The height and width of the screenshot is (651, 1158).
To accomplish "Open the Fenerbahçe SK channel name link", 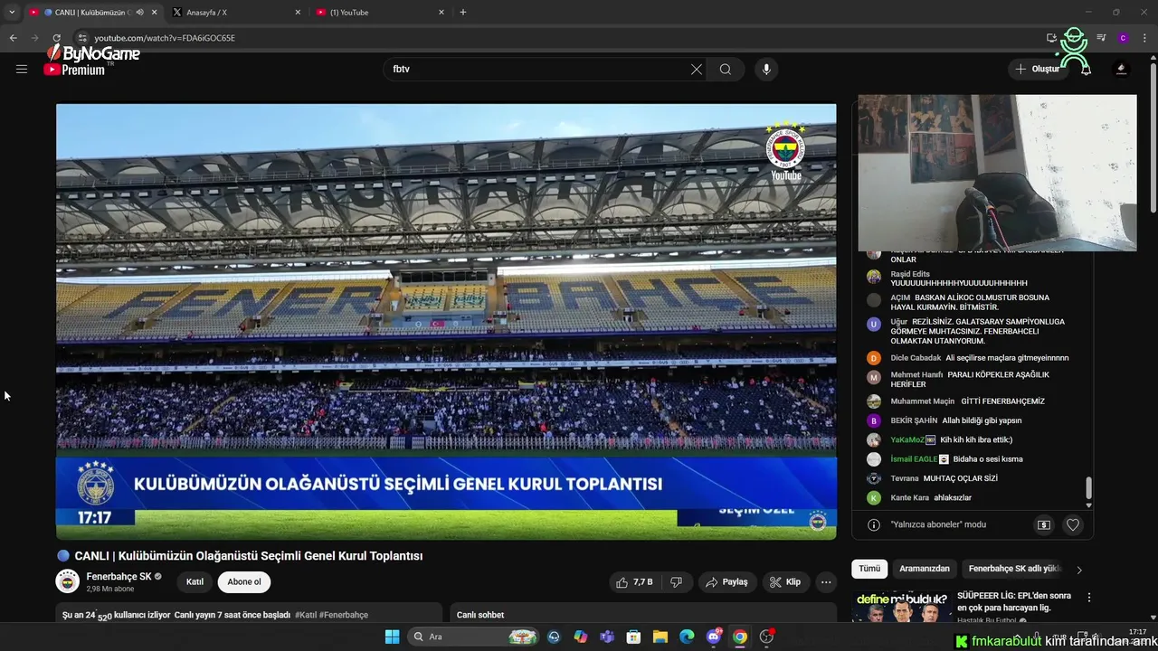I will click(x=119, y=577).
